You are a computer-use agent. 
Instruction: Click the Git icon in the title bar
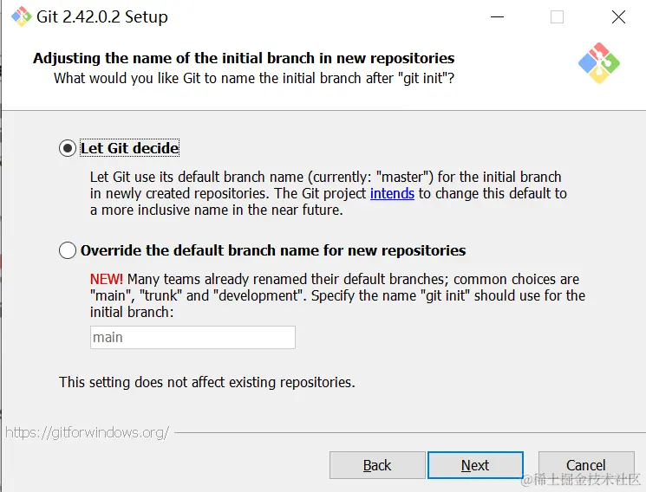click(x=21, y=16)
